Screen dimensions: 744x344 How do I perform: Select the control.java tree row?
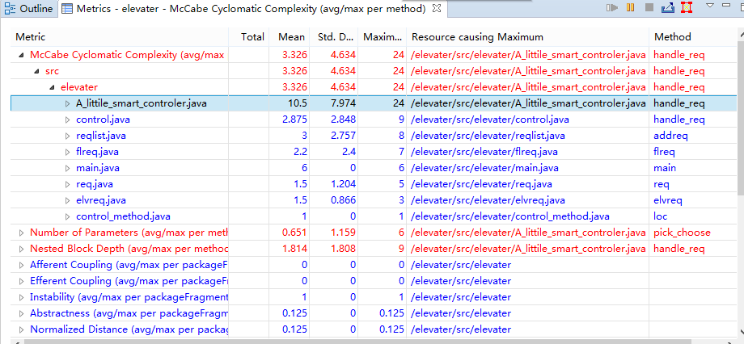[x=374, y=120]
